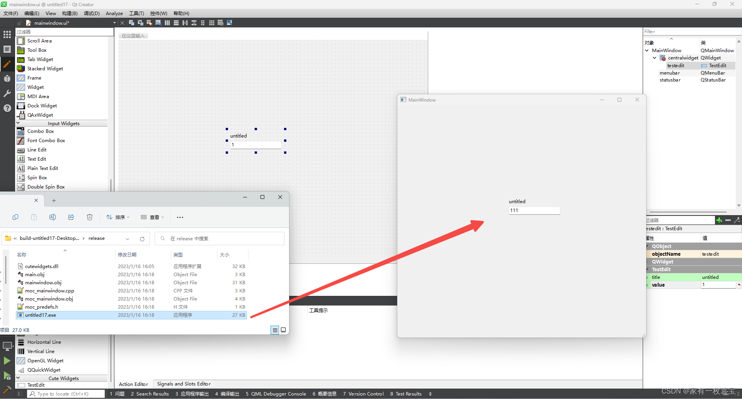Image resolution: width=742 pixels, height=399 pixels.
Task: Click the green Run button in sidebar
Action: pos(7,361)
